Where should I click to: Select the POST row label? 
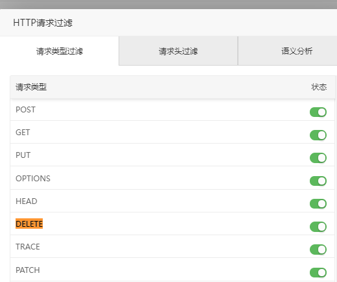point(25,110)
